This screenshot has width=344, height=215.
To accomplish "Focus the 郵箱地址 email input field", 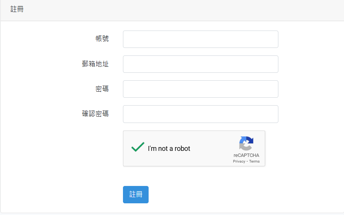I will click(201, 64).
